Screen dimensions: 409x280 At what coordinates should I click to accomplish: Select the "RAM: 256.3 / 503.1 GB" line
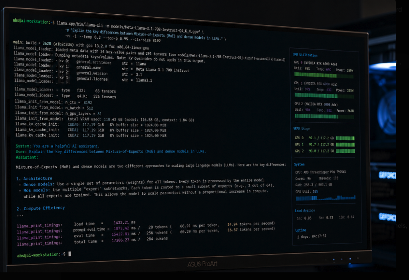point(314,185)
